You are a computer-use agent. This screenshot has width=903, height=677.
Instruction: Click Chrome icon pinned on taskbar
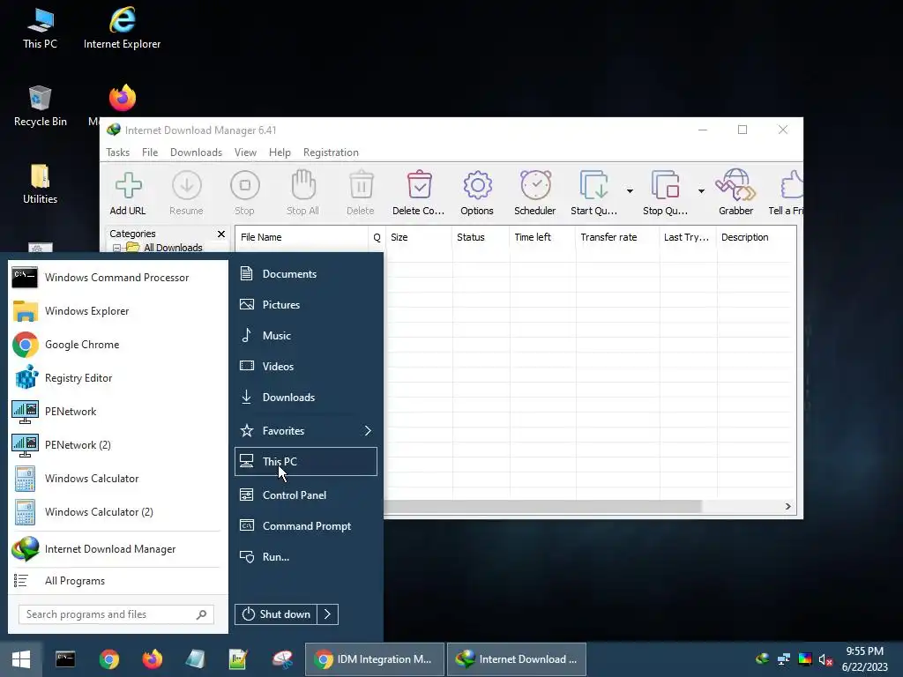108,659
